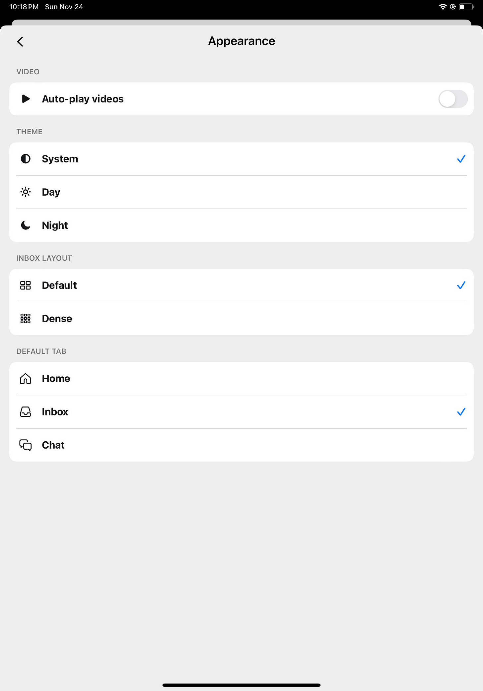This screenshot has width=483, height=691.
Task: Select the Dense inbox layout
Action: point(241,318)
